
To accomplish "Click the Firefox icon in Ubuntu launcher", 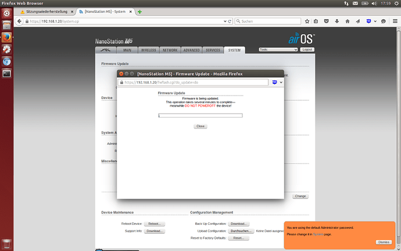I will click(x=7, y=36).
